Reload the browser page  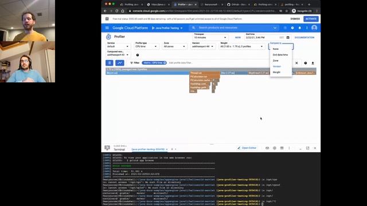pyautogui.click(x=117, y=11)
